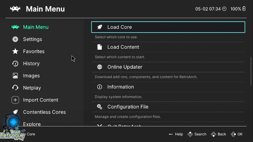
Task: Click the Help button hint icon
Action: click(x=171, y=134)
